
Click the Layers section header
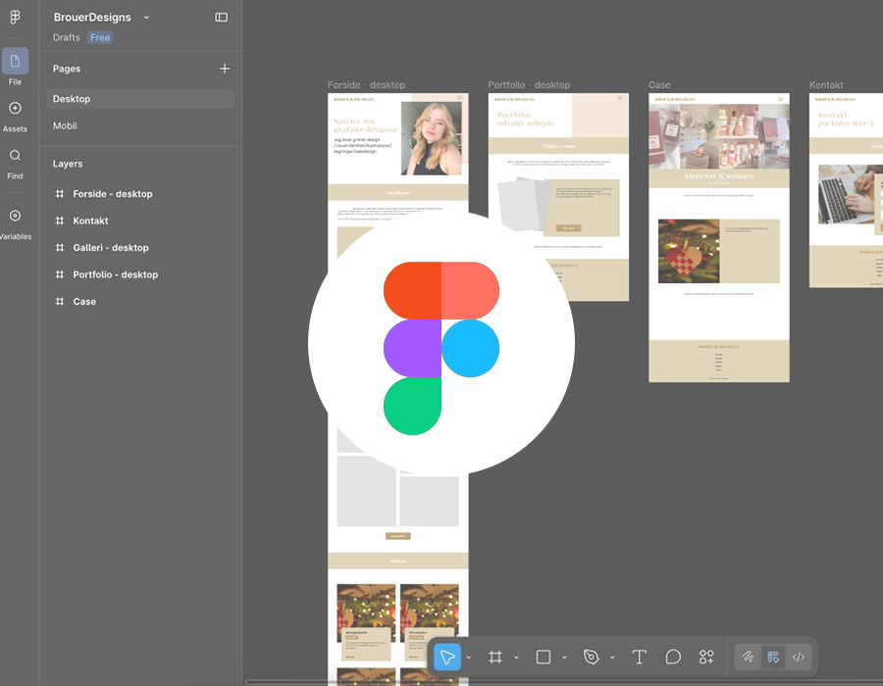tap(68, 164)
